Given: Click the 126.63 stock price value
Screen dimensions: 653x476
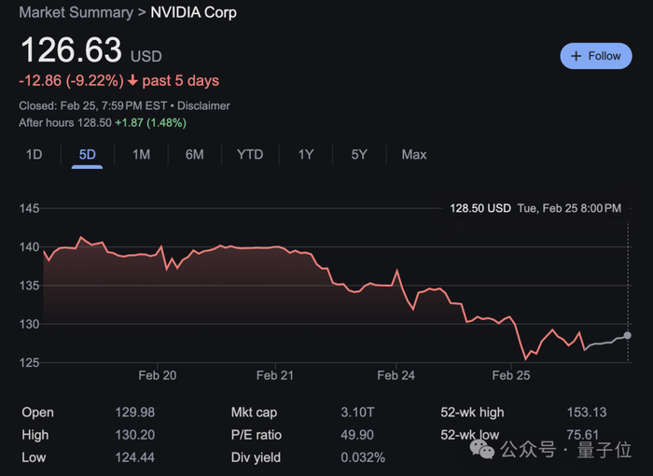Looking at the screenshot, I should tap(71, 50).
